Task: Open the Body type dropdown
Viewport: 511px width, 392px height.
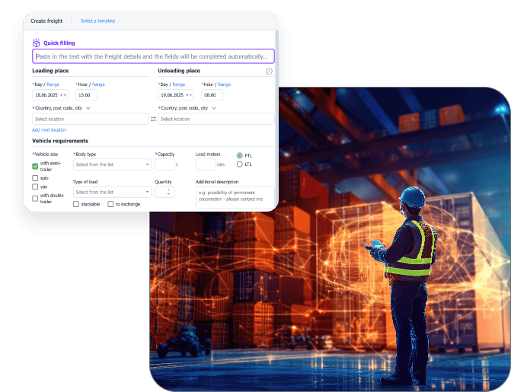Action: point(113,164)
